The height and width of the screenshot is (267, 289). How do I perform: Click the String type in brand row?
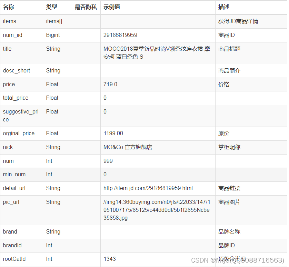tap(53, 232)
